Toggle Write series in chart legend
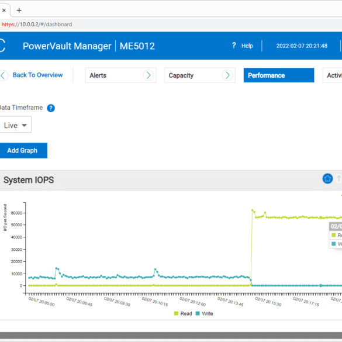342x342 pixels. point(205,313)
